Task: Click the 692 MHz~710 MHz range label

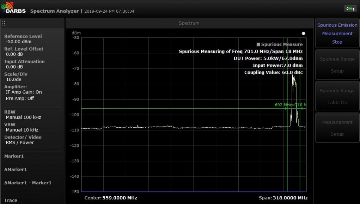Action: coord(291,105)
